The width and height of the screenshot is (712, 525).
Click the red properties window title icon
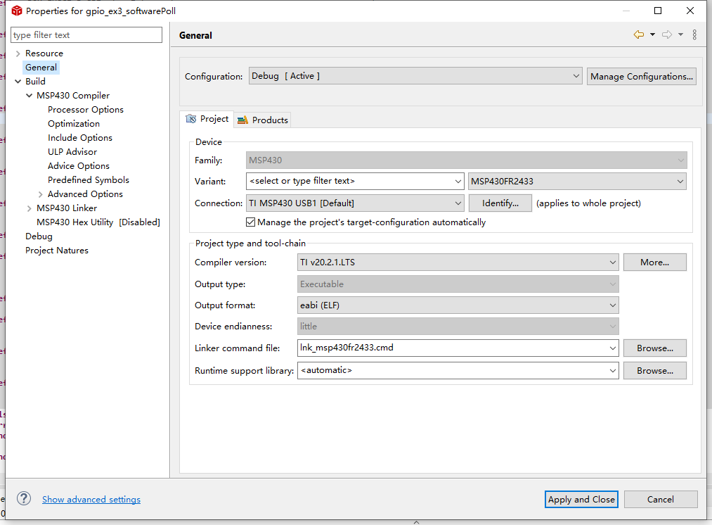16,11
